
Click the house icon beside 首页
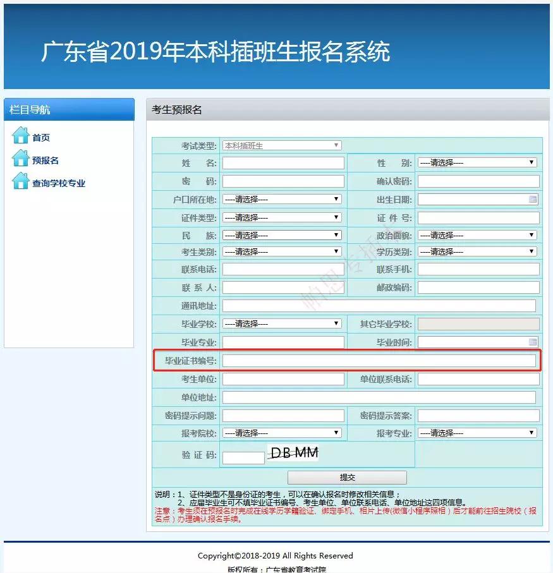pyautogui.click(x=20, y=136)
